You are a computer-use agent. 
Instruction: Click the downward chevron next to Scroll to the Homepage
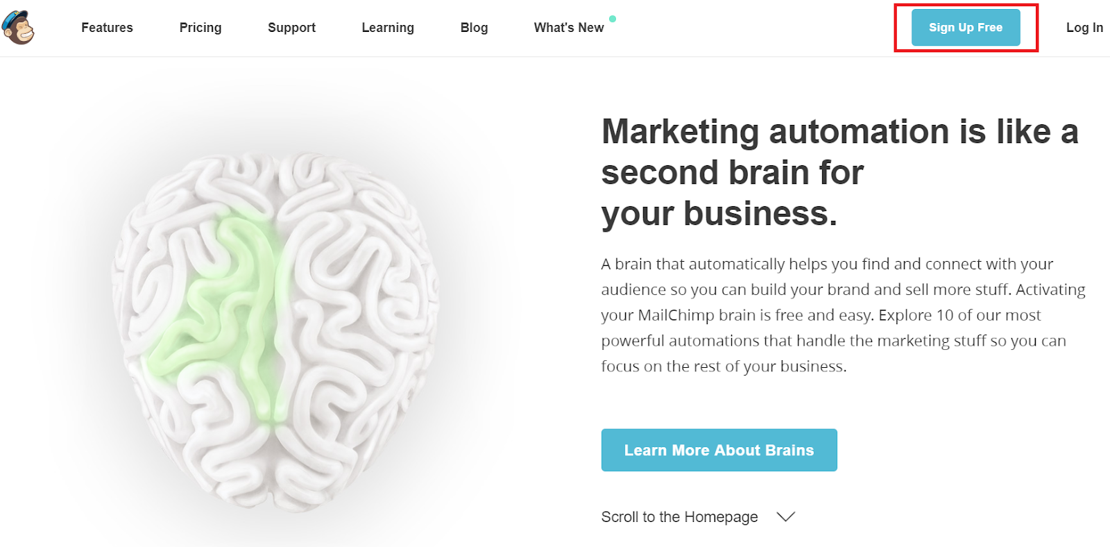coord(785,516)
